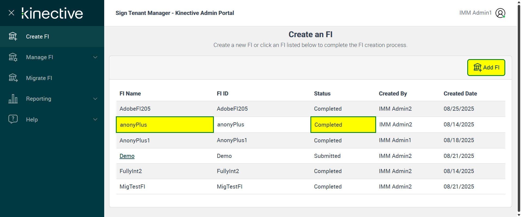Image resolution: width=521 pixels, height=217 pixels.
Task: Click the kinective logo
Action: pyautogui.click(x=52, y=13)
